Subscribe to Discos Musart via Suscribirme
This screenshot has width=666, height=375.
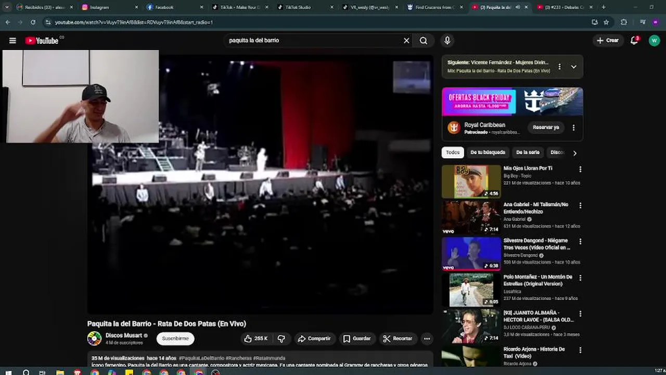point(175,339)
